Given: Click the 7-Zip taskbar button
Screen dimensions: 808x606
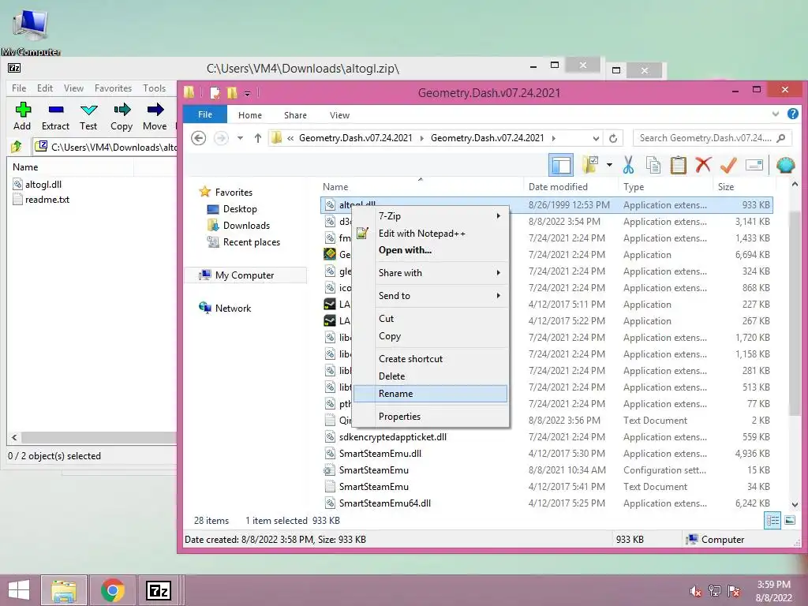Looking at the screenshot, I should 158,590.
